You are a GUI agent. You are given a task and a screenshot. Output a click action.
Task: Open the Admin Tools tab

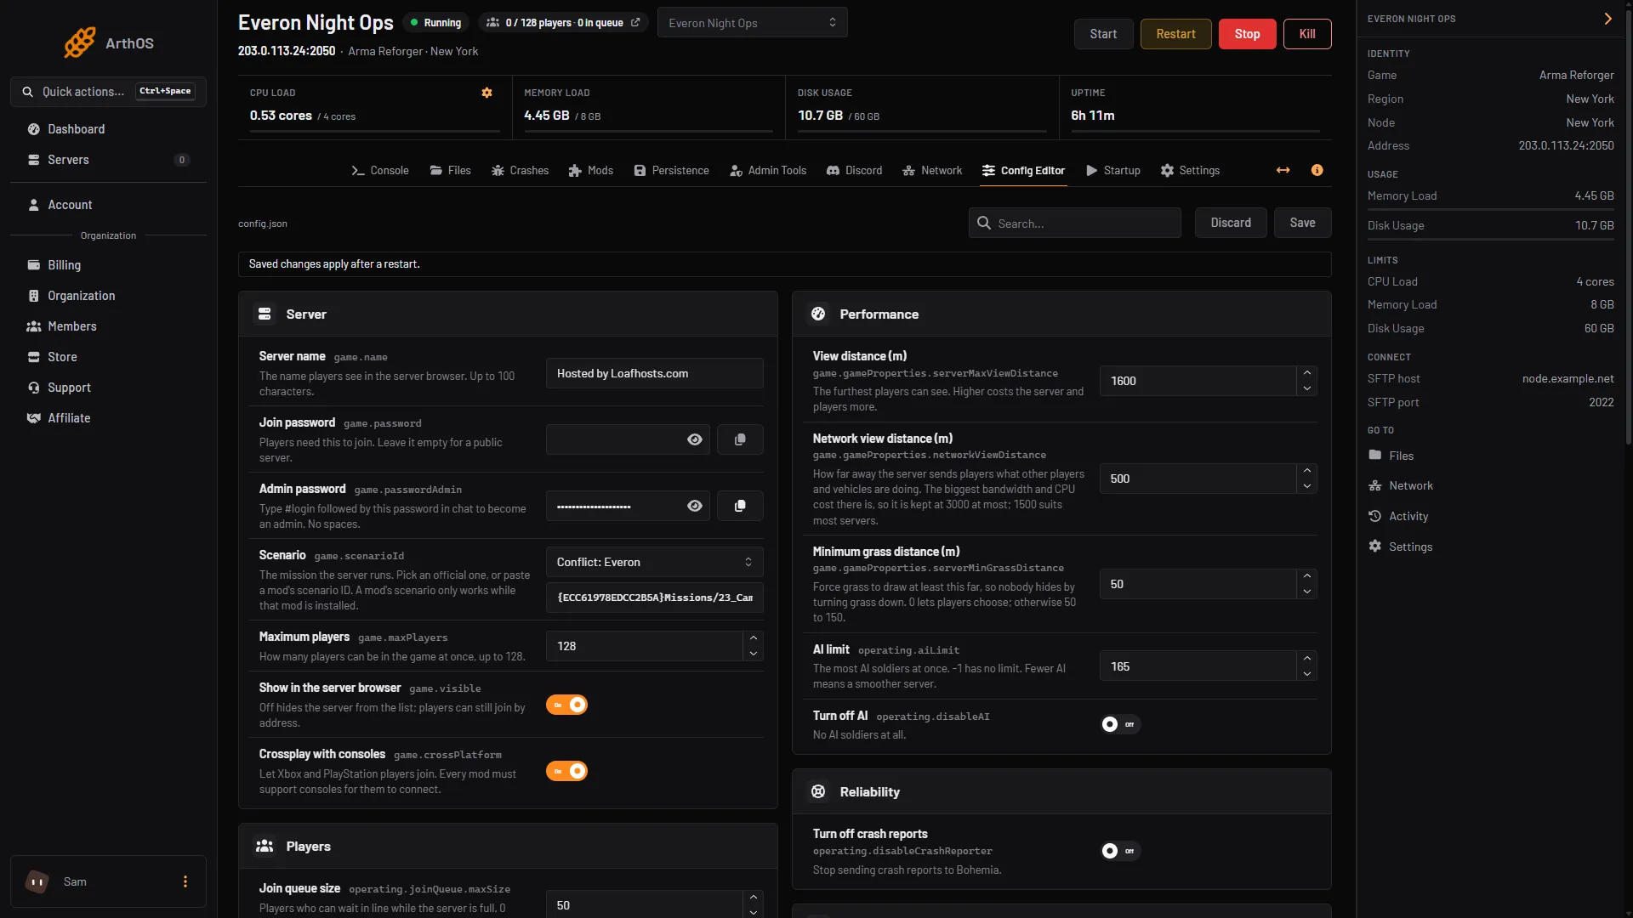tap(768, 171)
